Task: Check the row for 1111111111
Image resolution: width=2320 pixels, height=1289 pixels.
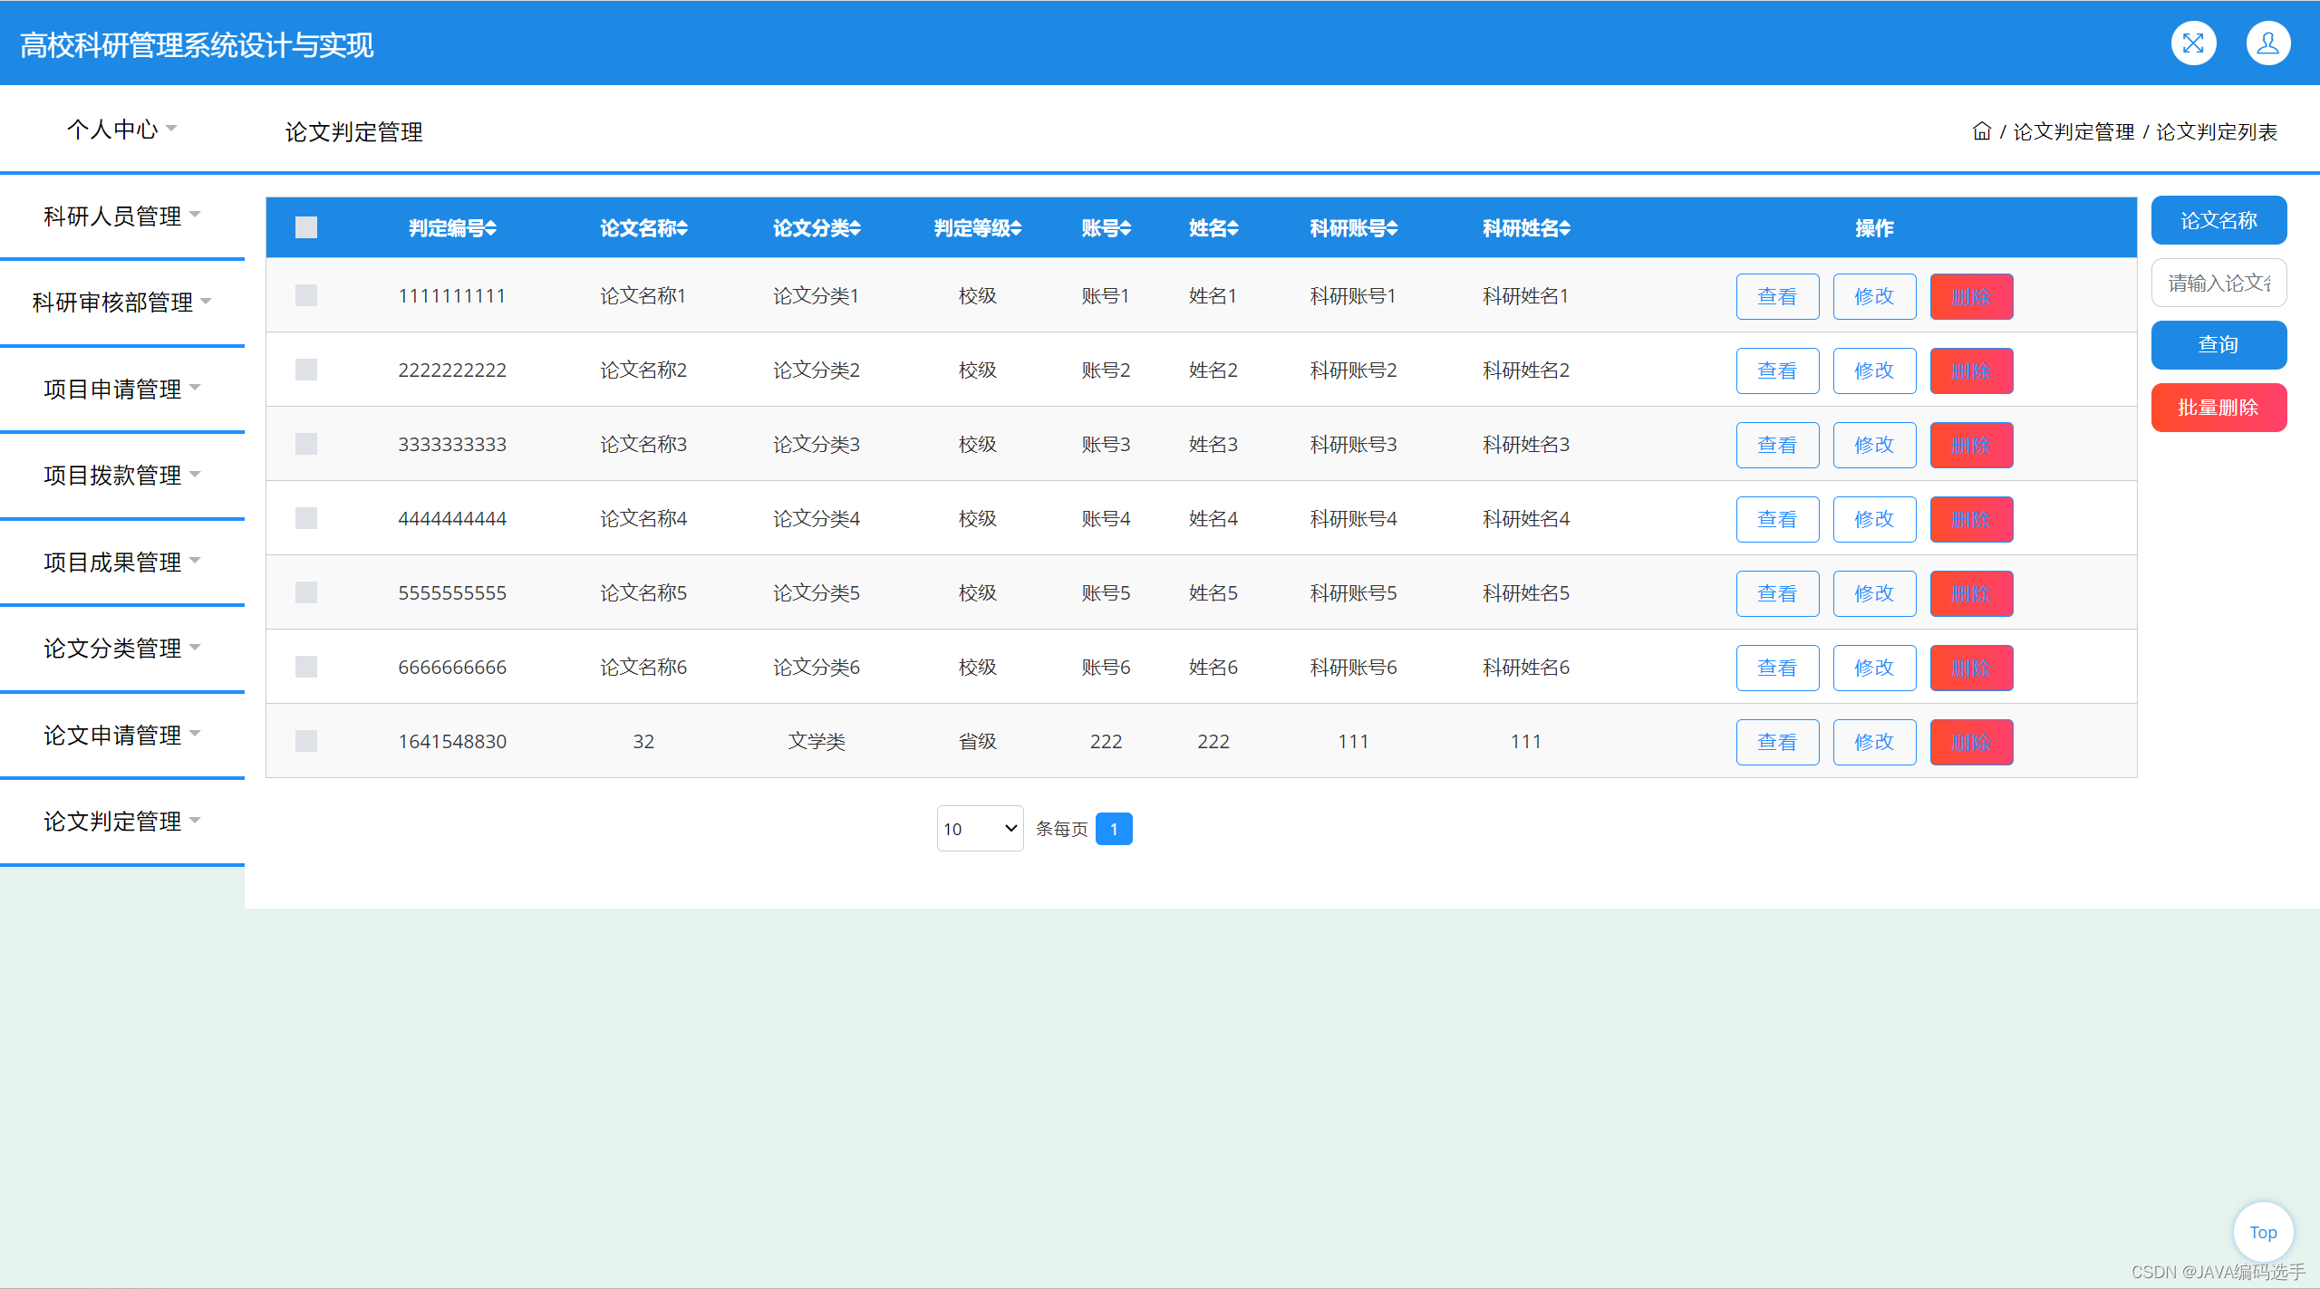Action: click(306, 296)
